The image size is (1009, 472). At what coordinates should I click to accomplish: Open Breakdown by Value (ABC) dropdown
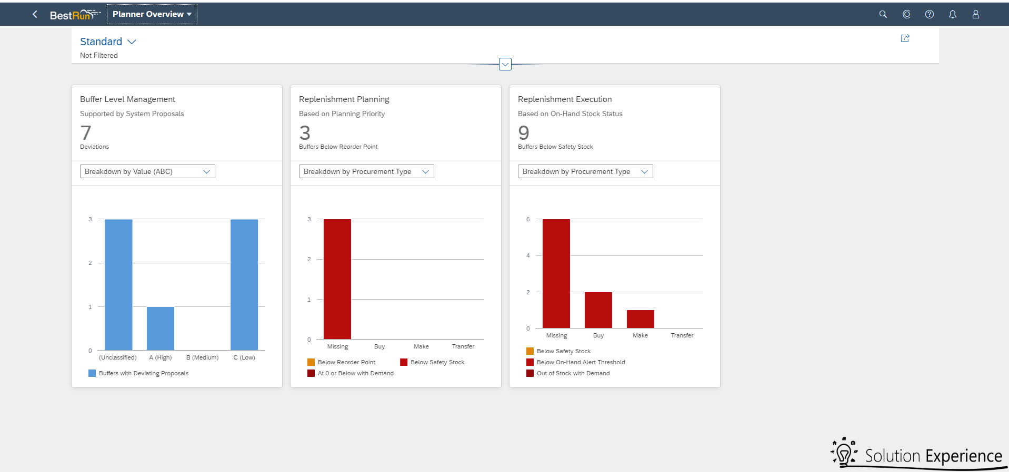[x=147, y=171]
